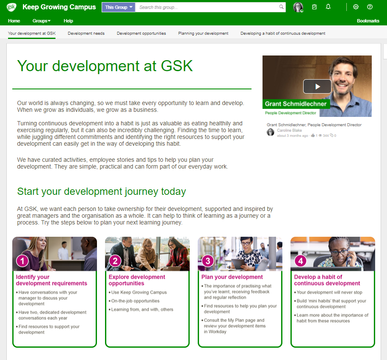Play the Grant Schmidlechner video
Image resolution: width=387 pixels, height=360 pixels.
[317, 86]
